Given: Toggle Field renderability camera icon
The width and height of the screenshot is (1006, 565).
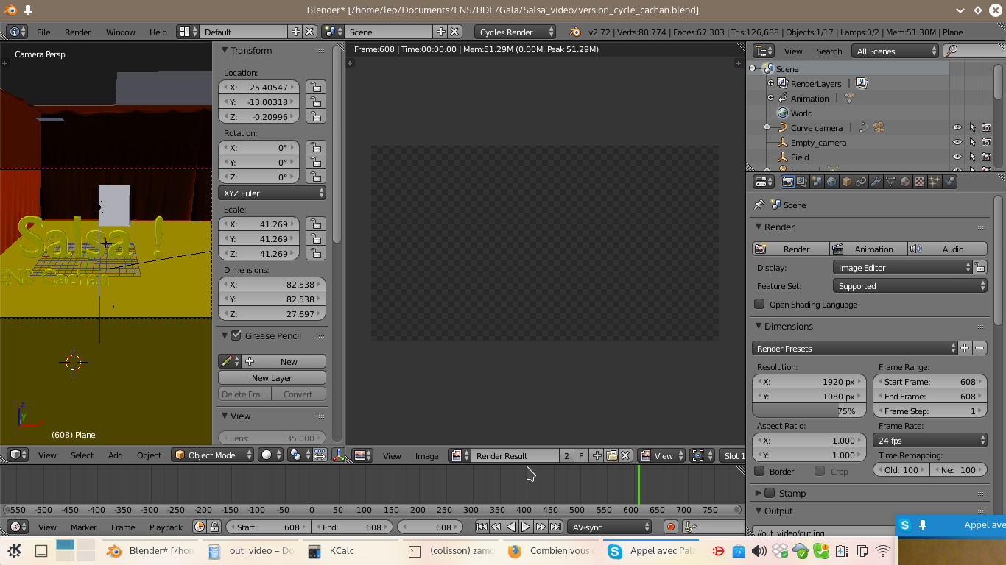Looking at the screenshot, I should 986,157.
